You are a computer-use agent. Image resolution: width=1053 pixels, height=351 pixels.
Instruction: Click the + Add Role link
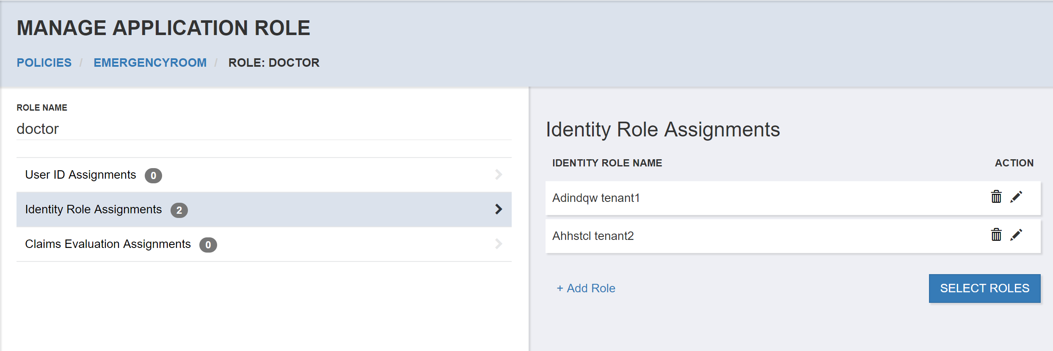click(586, 288)
